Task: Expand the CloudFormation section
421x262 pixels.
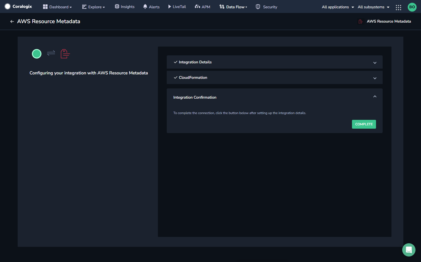Action: [274, 77]
